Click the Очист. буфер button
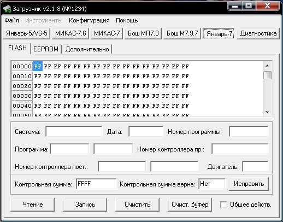Screen dimensions: 283x222 [x=190, y=205]
